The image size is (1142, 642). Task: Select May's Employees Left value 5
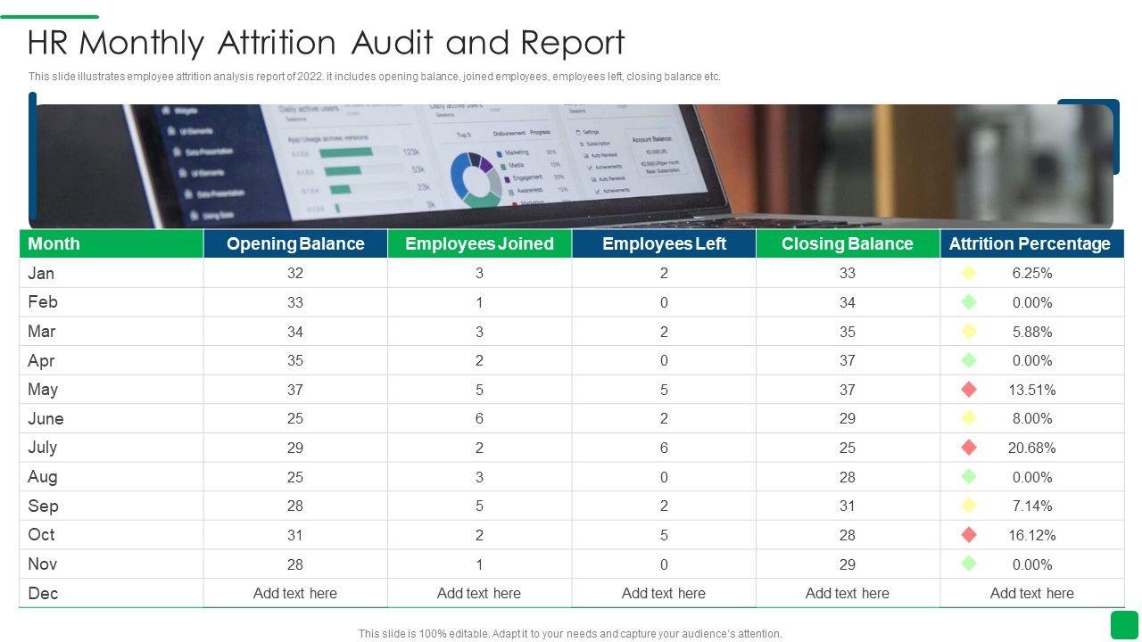tap(664, 390)
